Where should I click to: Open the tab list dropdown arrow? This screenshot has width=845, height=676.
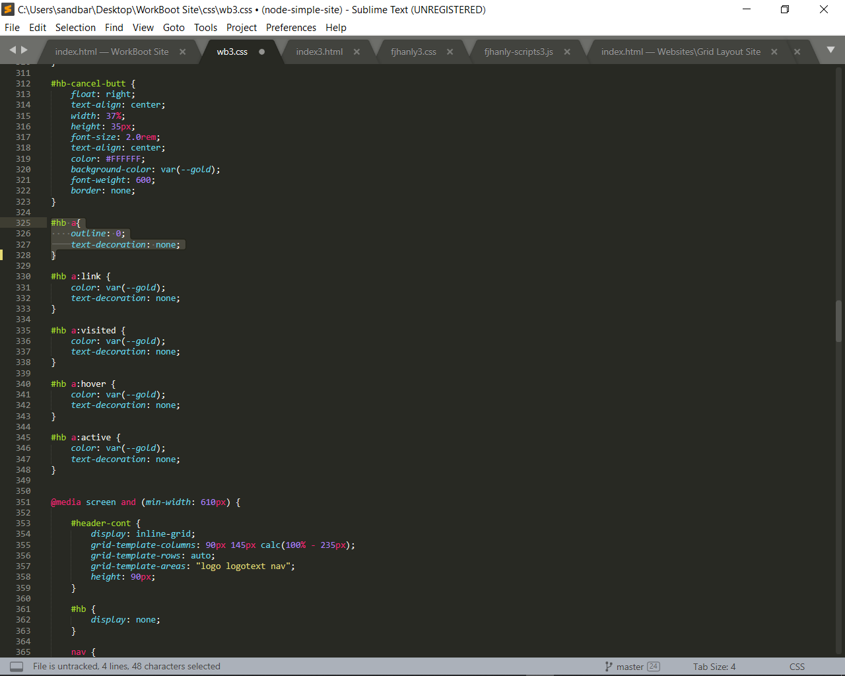tap(830, 50)
